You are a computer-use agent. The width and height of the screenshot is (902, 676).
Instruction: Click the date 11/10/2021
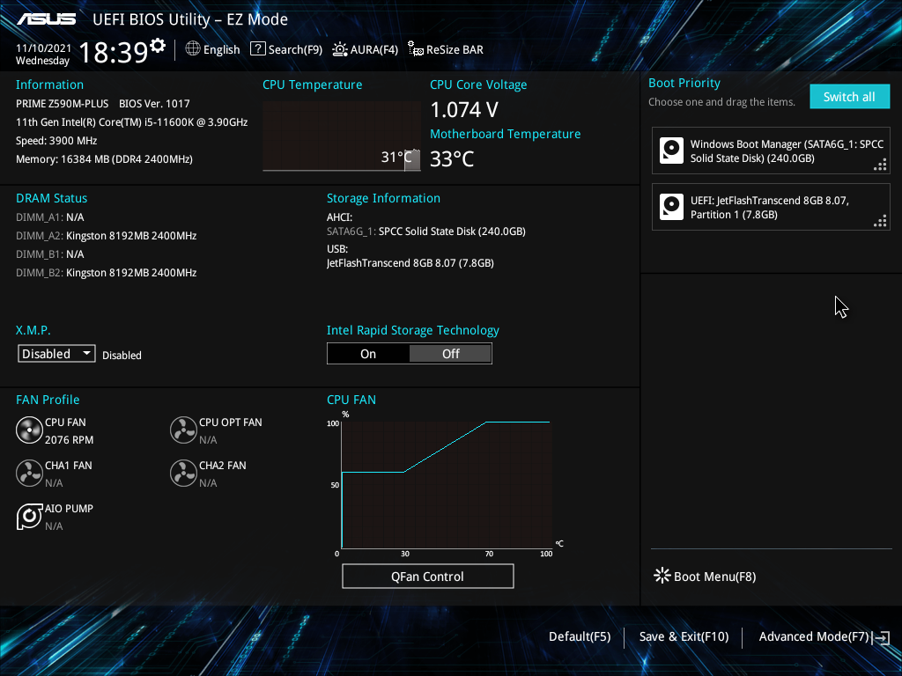pyautogui.click(x=43, y=48)
